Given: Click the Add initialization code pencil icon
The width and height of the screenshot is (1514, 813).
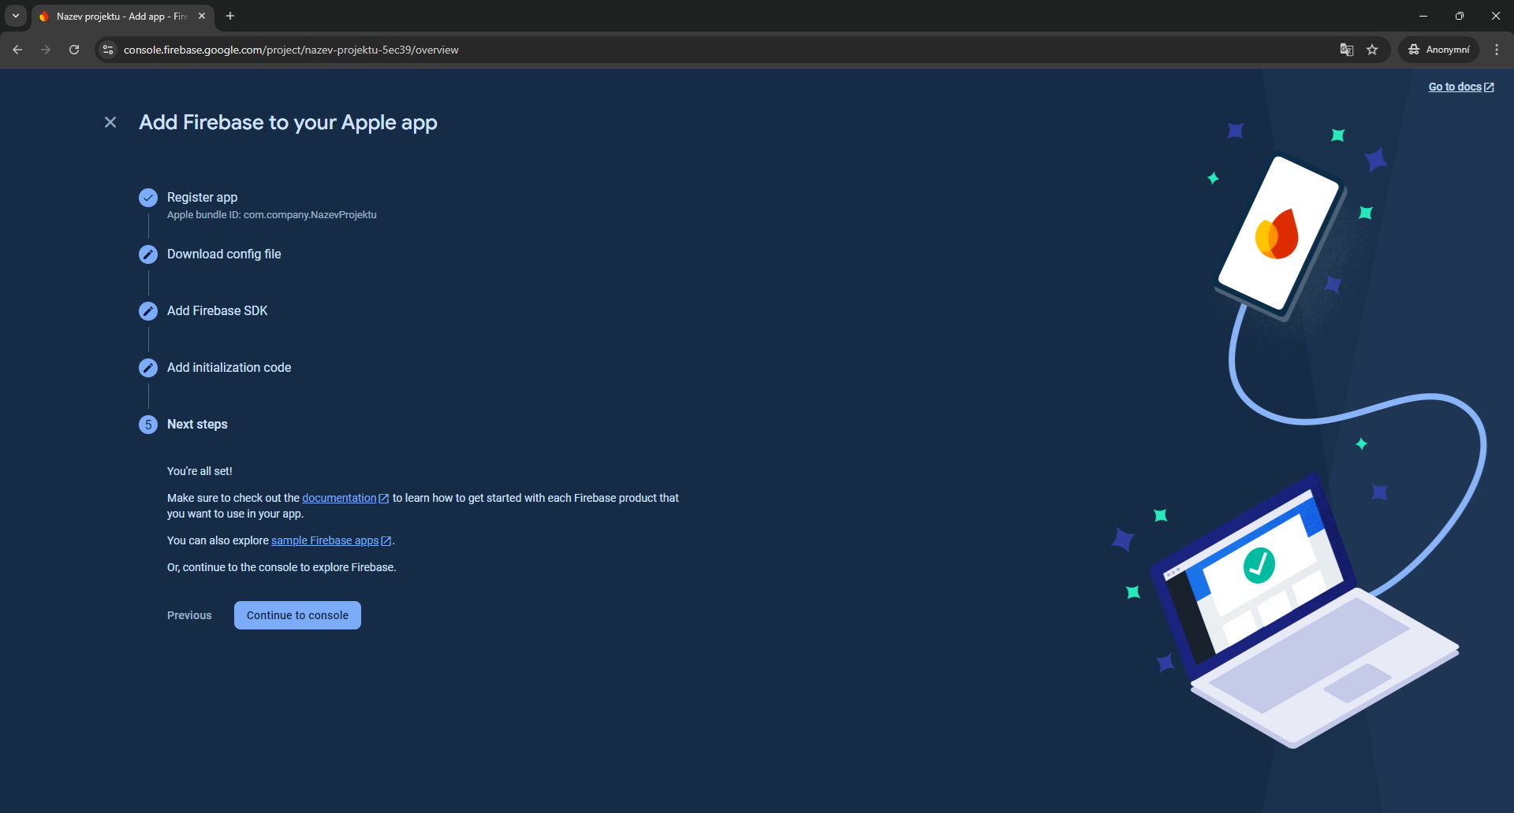Looking at the screenshot, I should (148, 368).
